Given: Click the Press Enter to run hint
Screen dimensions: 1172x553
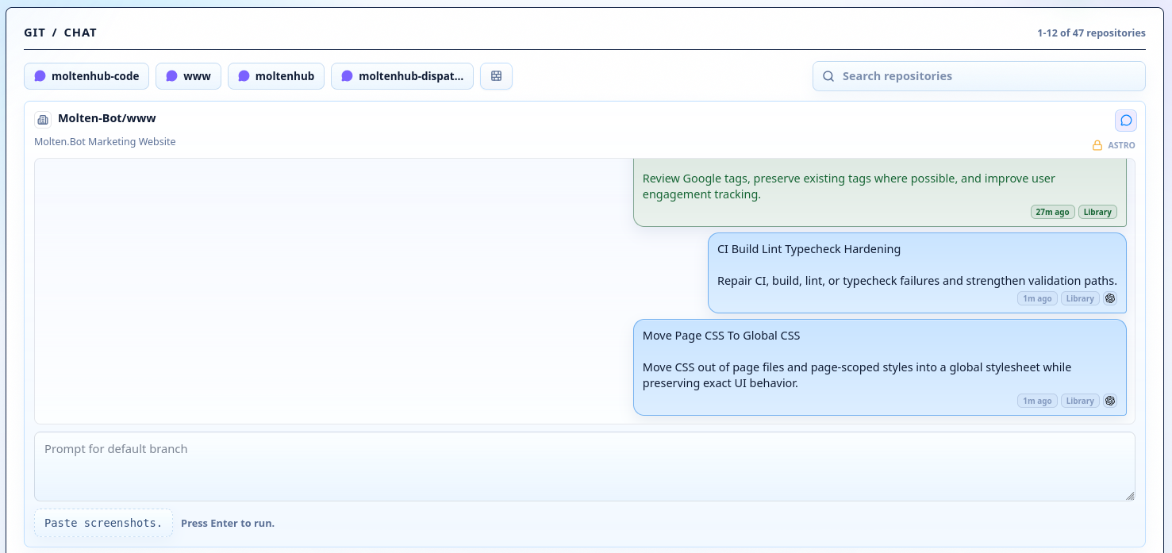Looking at the screenshot, I should click(228, 524).
